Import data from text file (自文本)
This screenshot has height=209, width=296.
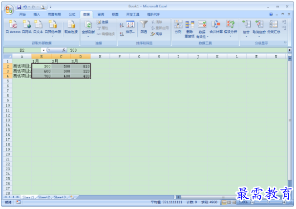point(38,27)
